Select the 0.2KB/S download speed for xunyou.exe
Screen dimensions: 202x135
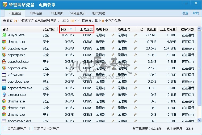(x=68, y=35)
